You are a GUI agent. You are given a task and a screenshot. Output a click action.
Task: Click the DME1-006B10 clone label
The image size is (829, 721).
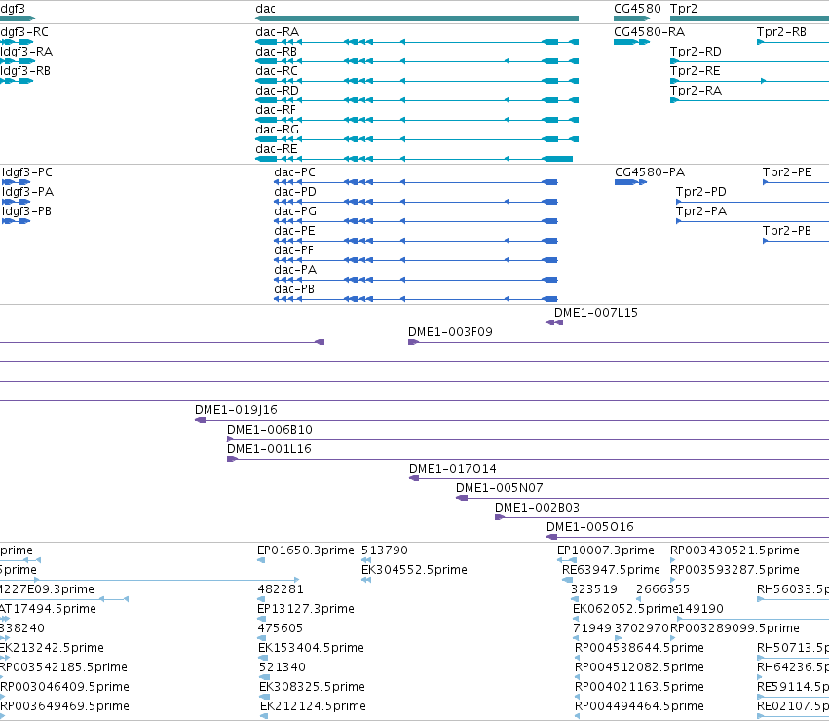coord(270,430)
